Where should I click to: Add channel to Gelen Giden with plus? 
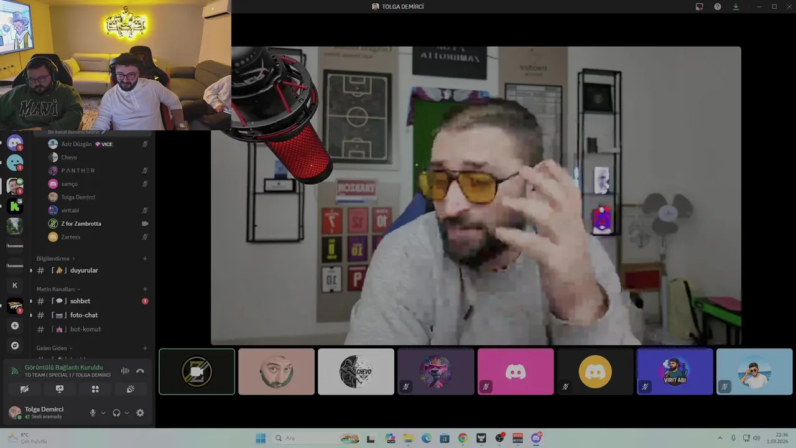click(x=145, y=348)
